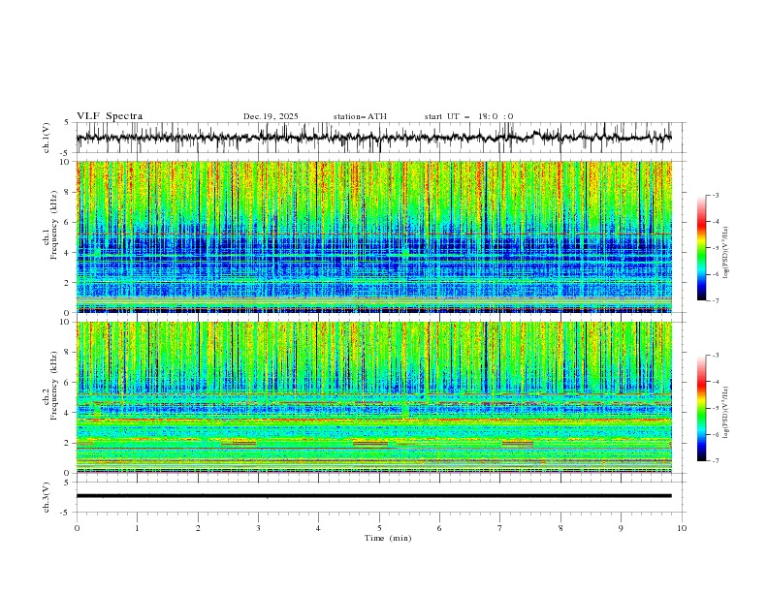The width and height of the screenshot is (768, 593).
Task: Click the time axis tick '0'
Action: (77, 528)
